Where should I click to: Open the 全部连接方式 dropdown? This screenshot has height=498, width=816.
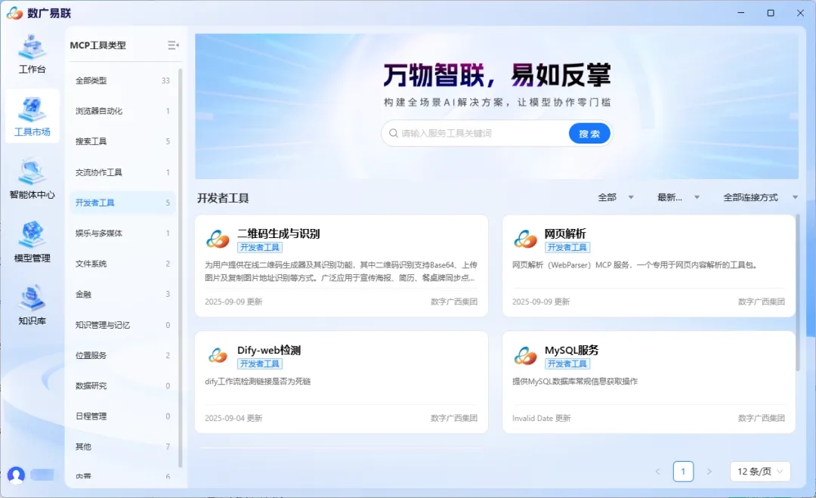click(x=756, y=196)
